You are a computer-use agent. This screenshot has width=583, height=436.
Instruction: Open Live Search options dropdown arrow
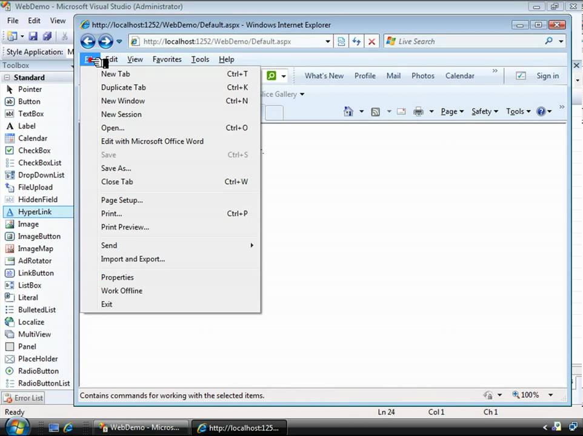pyautogui.click(x=561, y=41)
